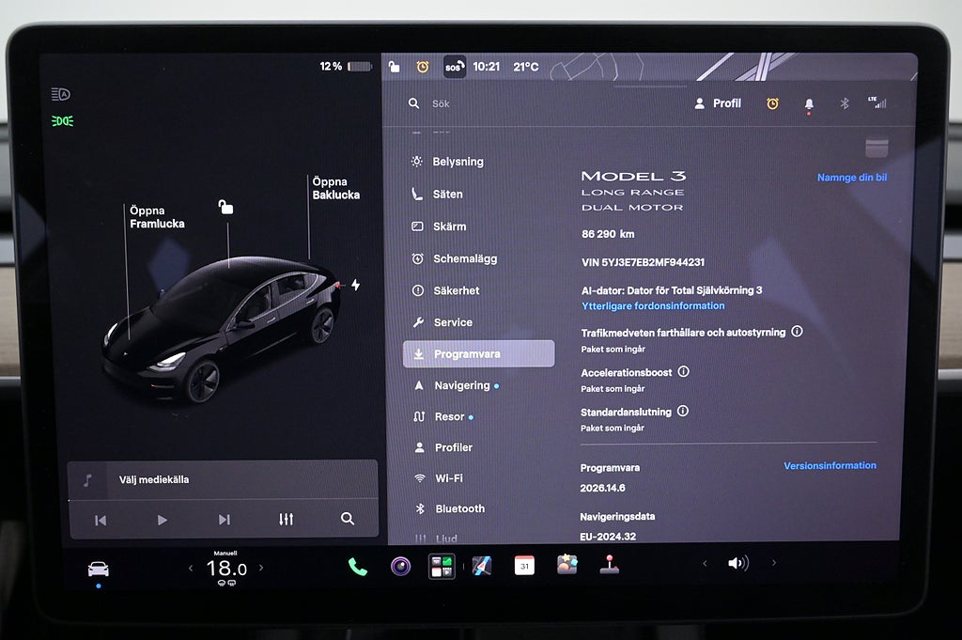
Task: Raise the volume with right arrow
Action: pos(774,563)
